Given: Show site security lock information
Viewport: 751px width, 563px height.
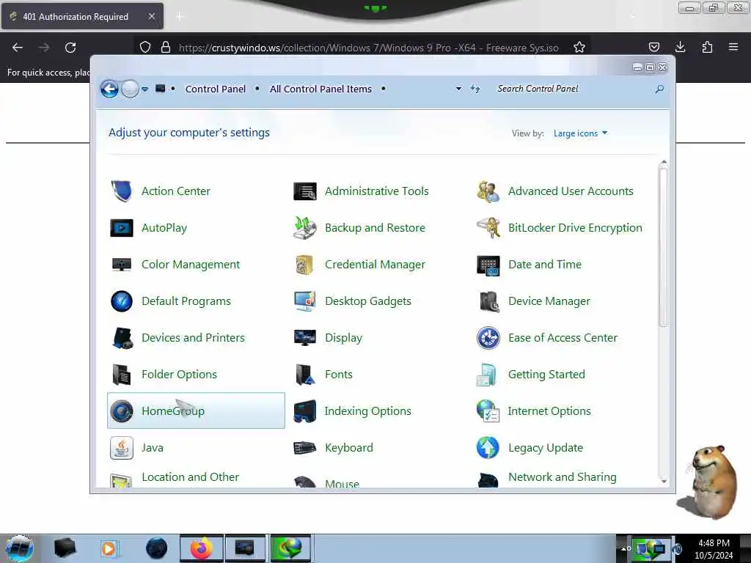Looking at the screenshot, I should (166, 48).
